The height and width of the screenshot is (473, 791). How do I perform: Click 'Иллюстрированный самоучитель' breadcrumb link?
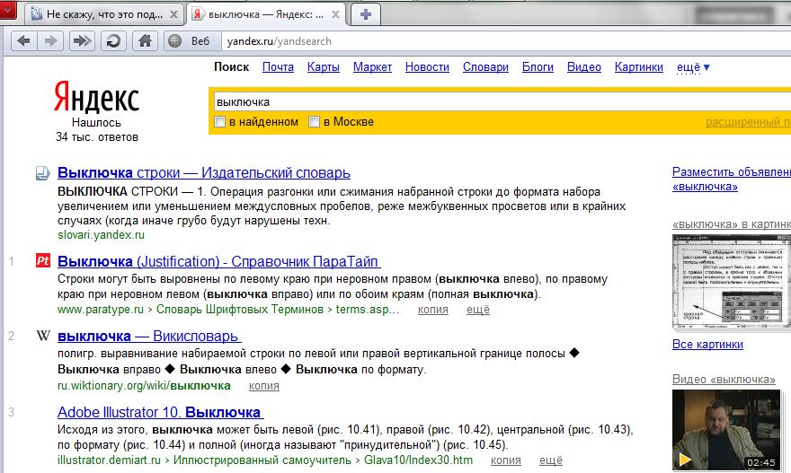[x=262, y=460]
